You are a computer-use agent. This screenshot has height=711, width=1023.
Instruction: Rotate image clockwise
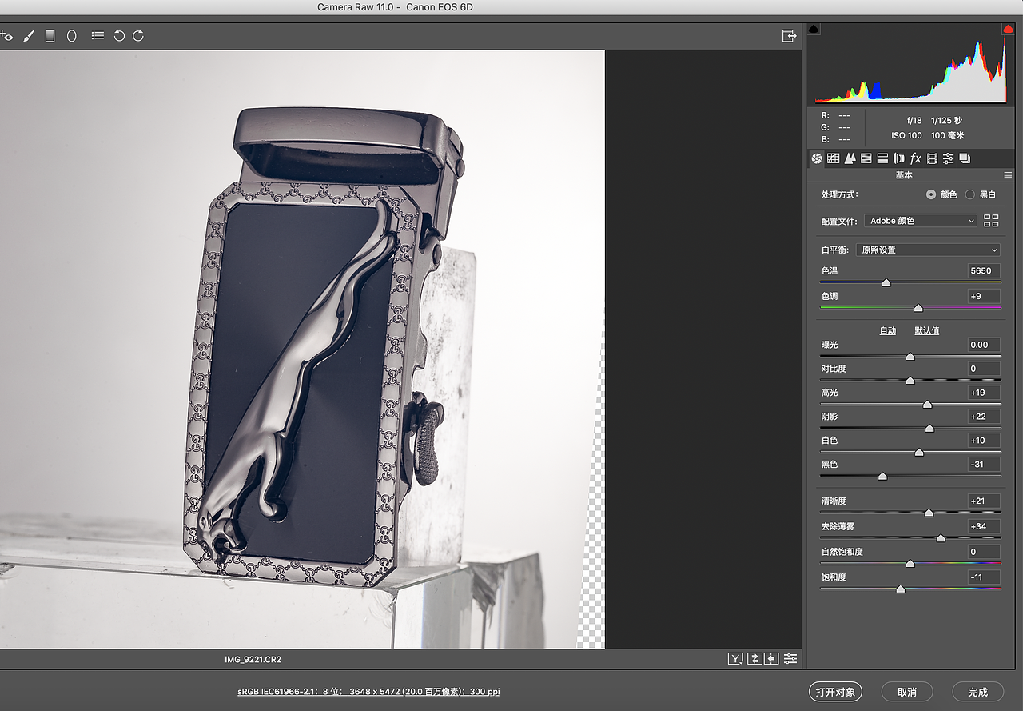(138, 36)
